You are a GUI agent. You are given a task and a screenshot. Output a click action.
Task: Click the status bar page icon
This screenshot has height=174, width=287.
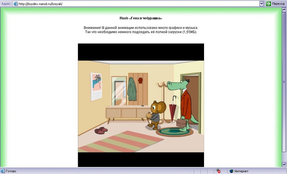pos(2,171)
